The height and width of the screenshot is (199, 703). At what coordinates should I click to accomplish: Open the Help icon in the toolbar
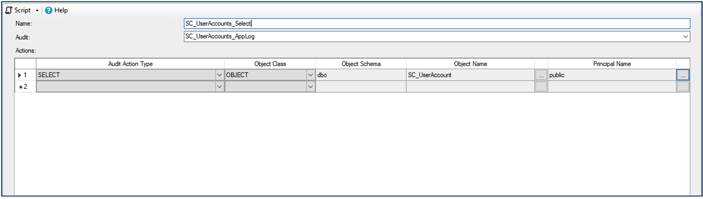[x=49, y=10]
